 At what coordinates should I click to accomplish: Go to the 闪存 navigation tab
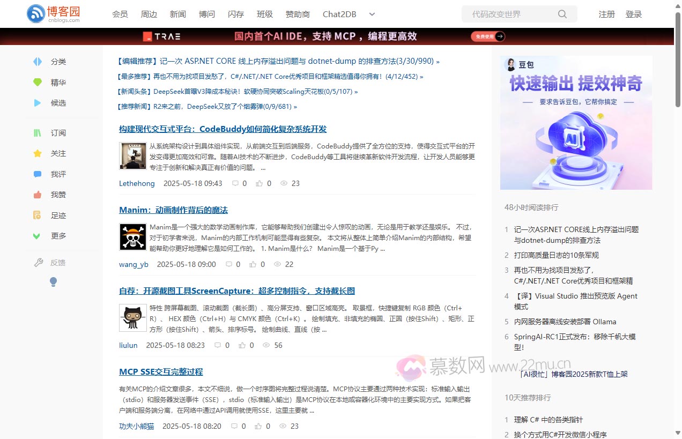(x=236, y=14)
